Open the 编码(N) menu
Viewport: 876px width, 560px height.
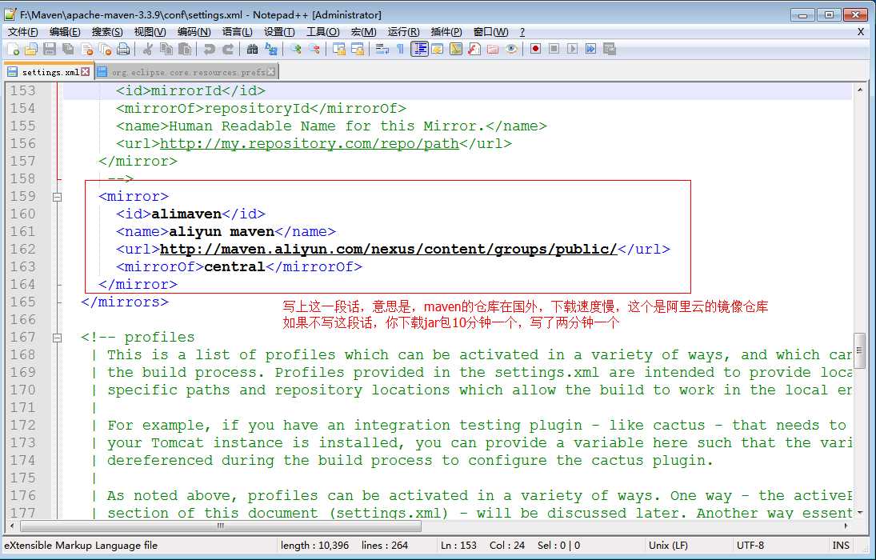pos(194,32)
